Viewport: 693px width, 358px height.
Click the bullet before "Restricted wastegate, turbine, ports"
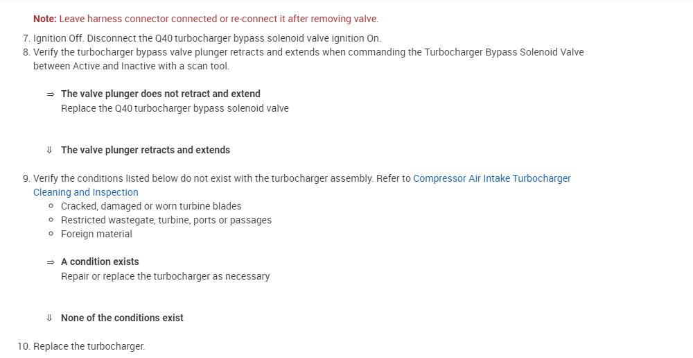click(x=51, y=220)
